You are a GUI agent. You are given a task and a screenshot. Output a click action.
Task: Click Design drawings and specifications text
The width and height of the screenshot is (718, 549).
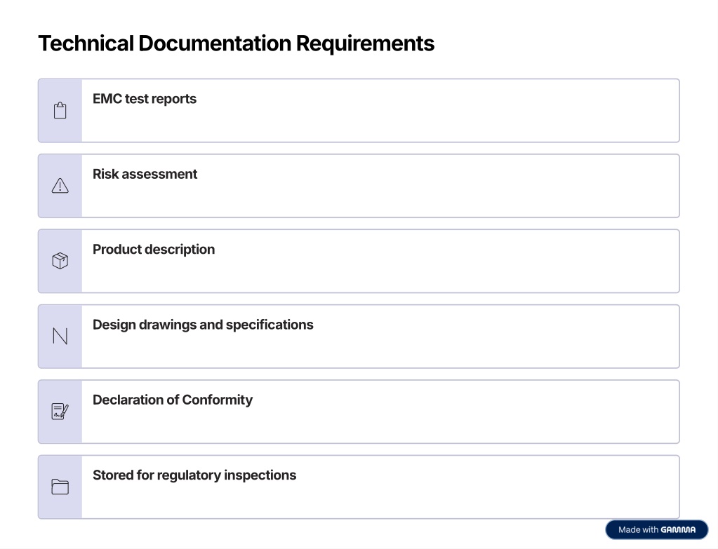pos(203,325)
